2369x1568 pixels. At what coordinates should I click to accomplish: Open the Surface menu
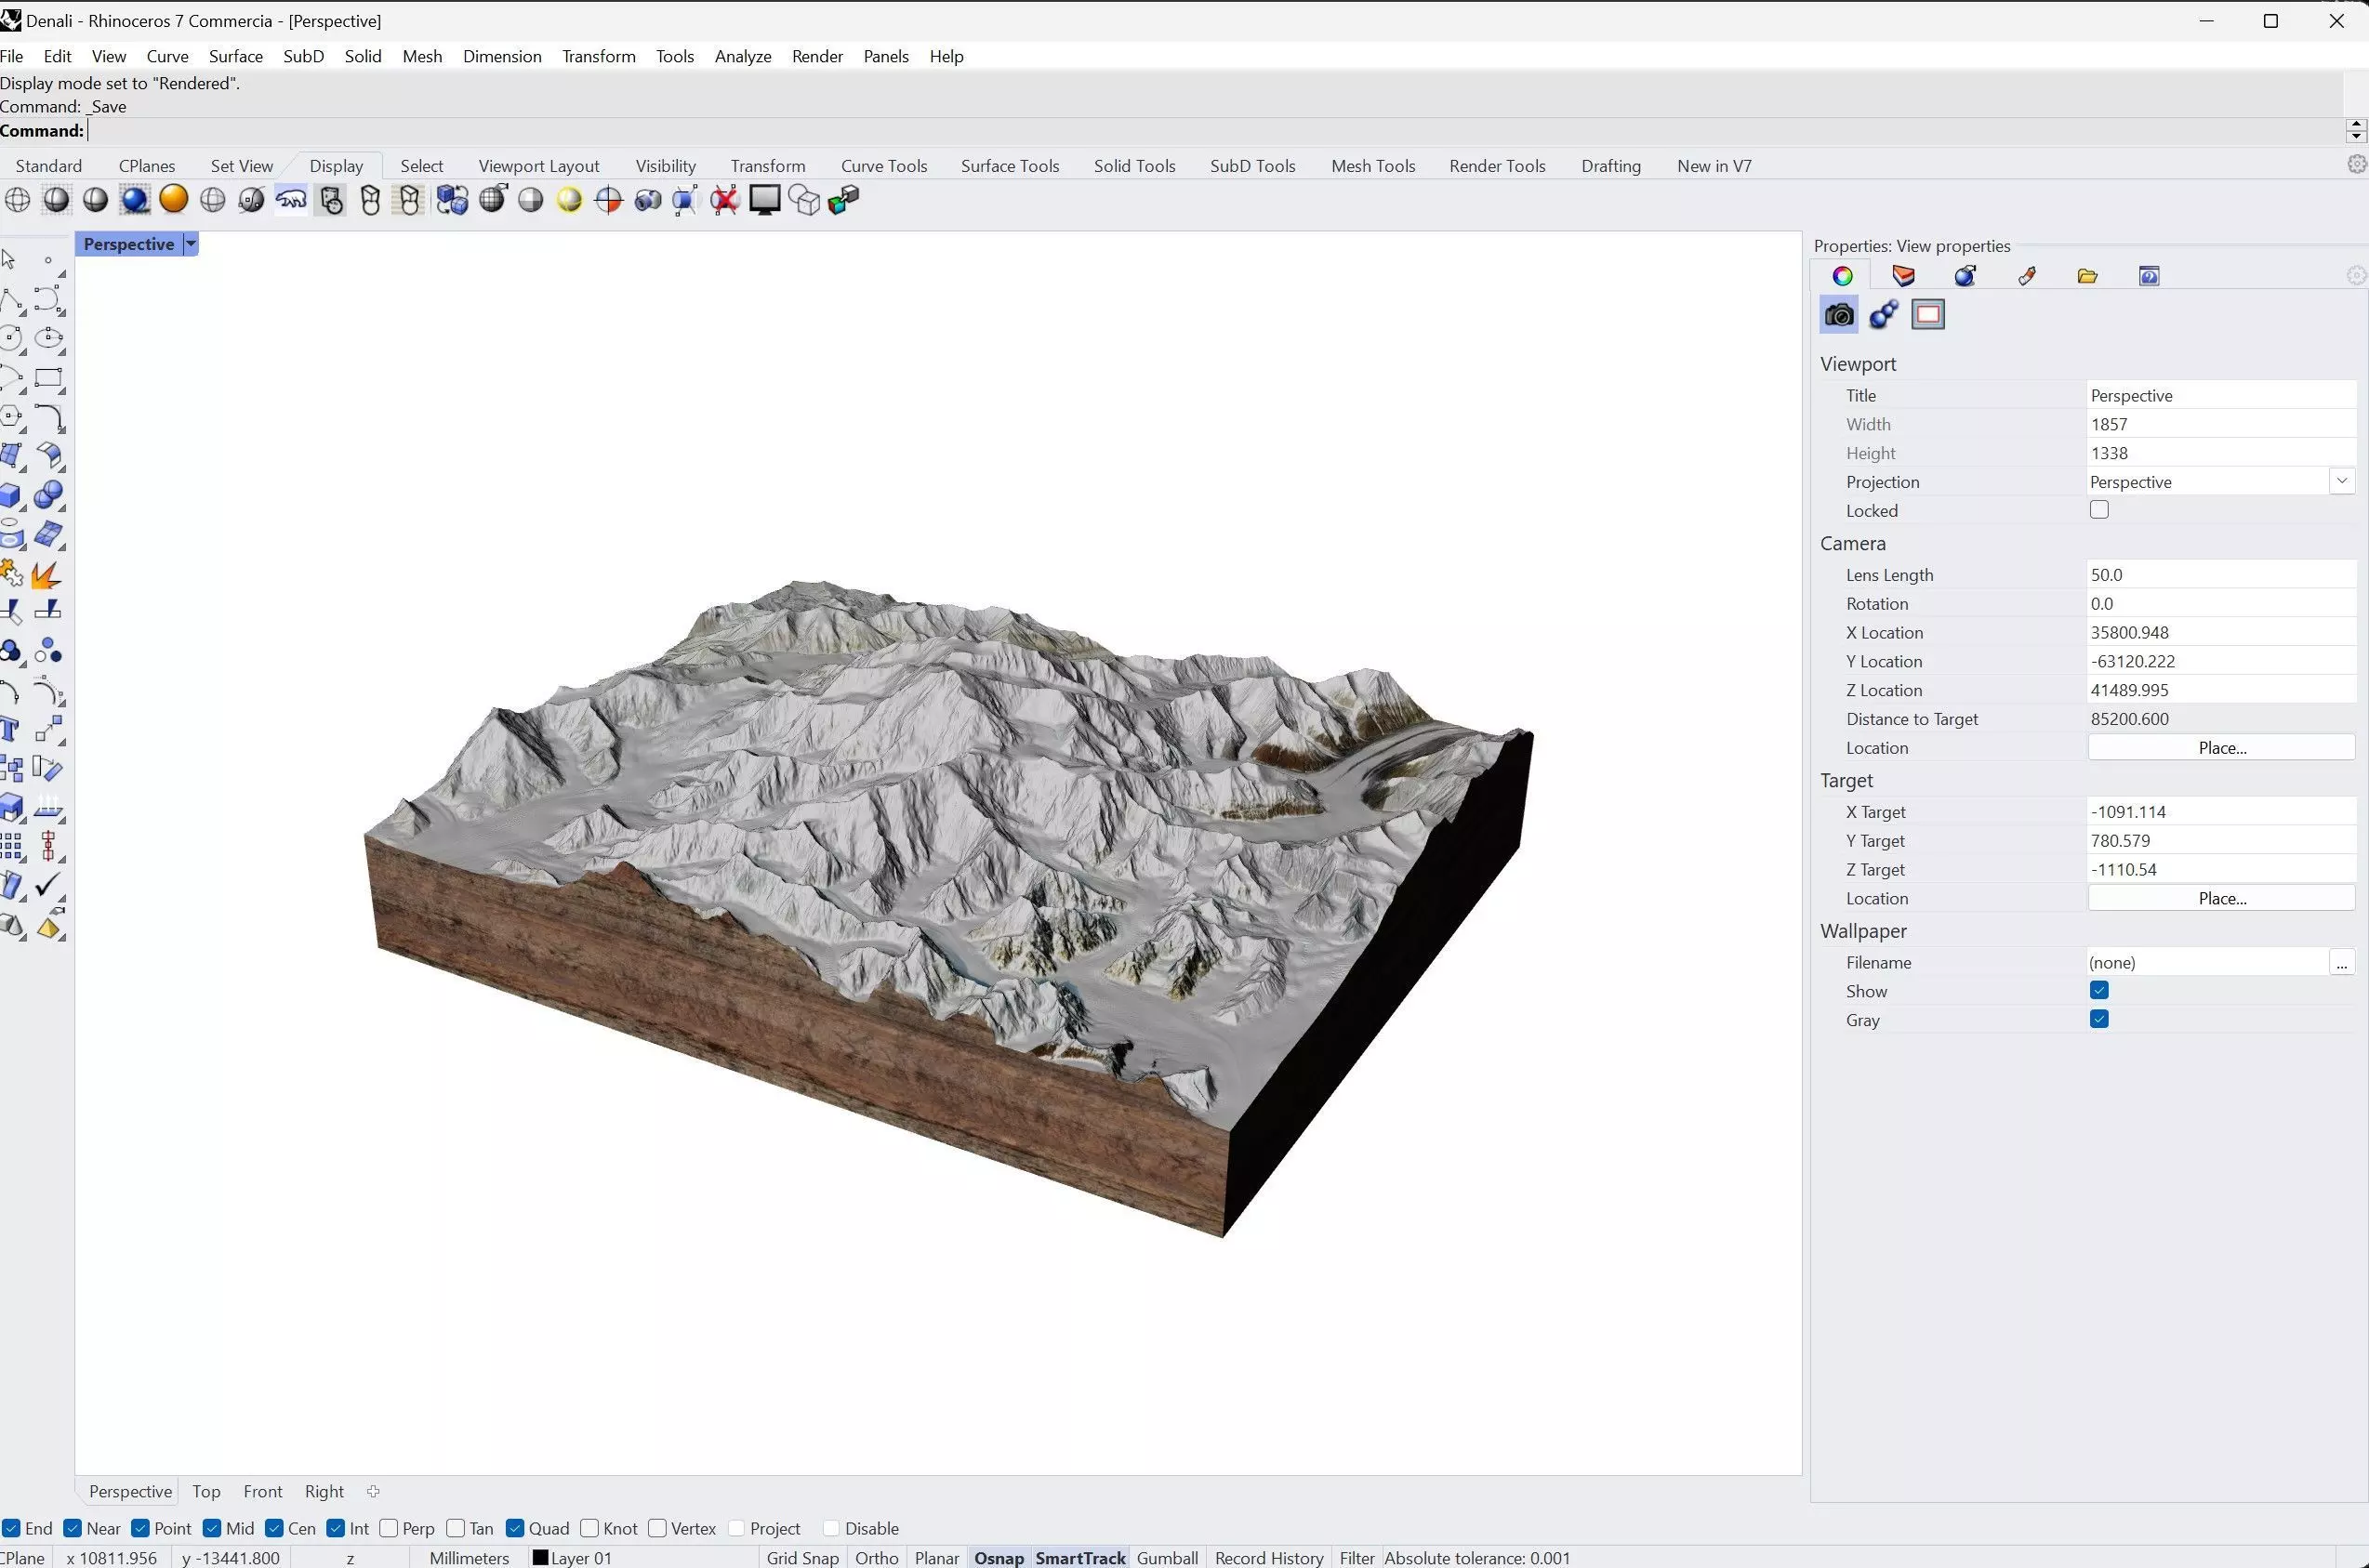(236, 56)
